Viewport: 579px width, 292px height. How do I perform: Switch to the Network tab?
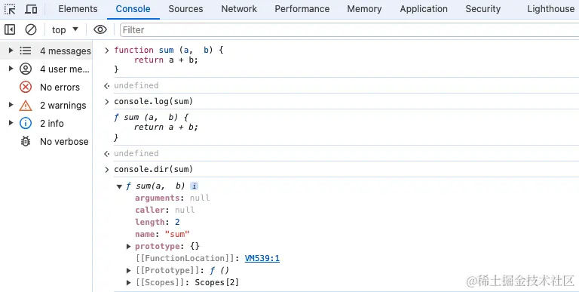click(x=239, y=9)
